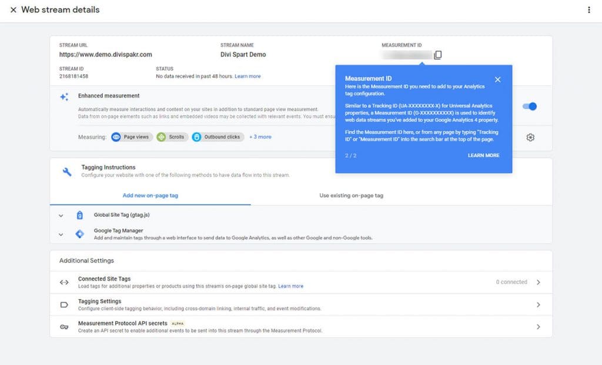Open Learn more in Connected Site Tags

click(290, 286)
